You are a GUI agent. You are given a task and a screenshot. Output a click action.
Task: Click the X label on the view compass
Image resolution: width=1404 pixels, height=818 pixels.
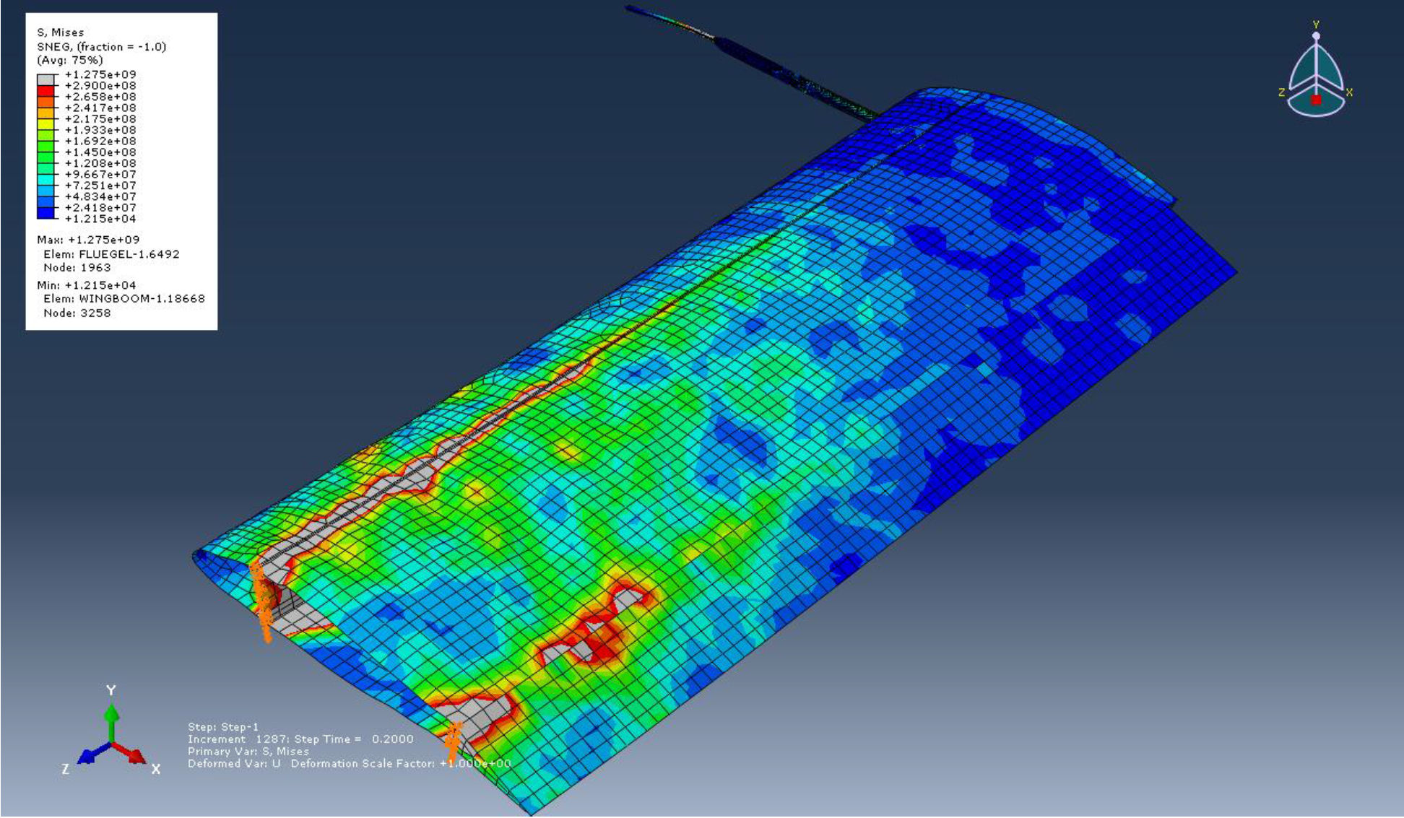[x=1349, y=92]
